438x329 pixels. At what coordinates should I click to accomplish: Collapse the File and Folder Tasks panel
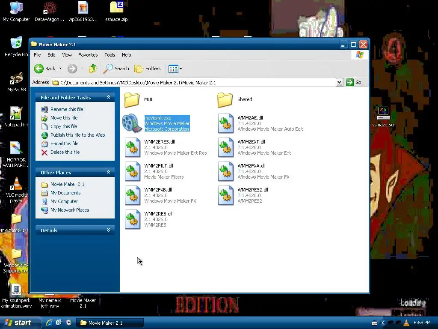(108, 97)
